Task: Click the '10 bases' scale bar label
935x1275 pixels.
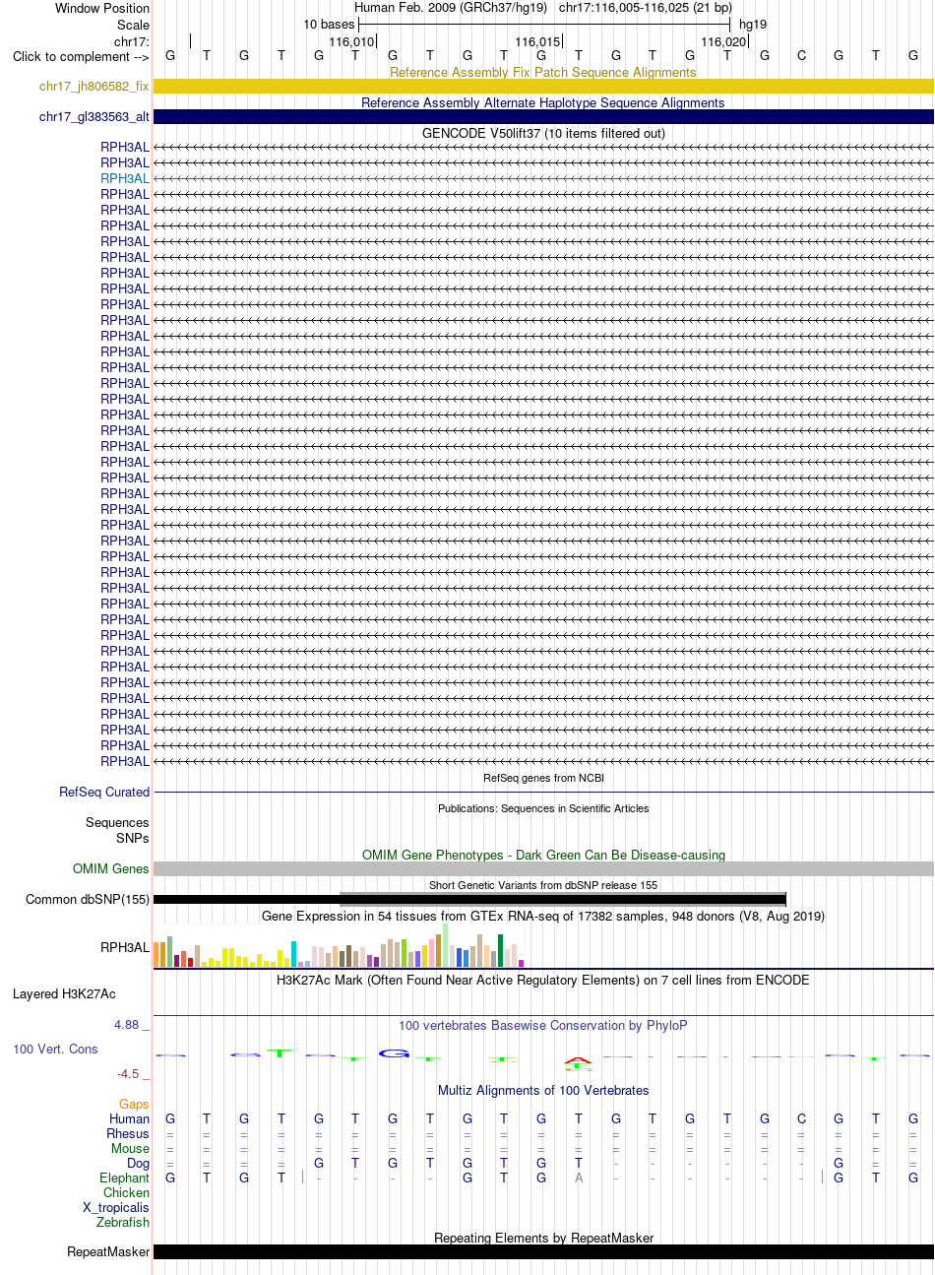Action: point(329,25)
